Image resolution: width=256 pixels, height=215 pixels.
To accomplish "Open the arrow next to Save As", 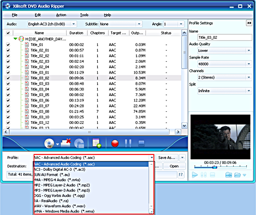I will click(x=182, y=158).
